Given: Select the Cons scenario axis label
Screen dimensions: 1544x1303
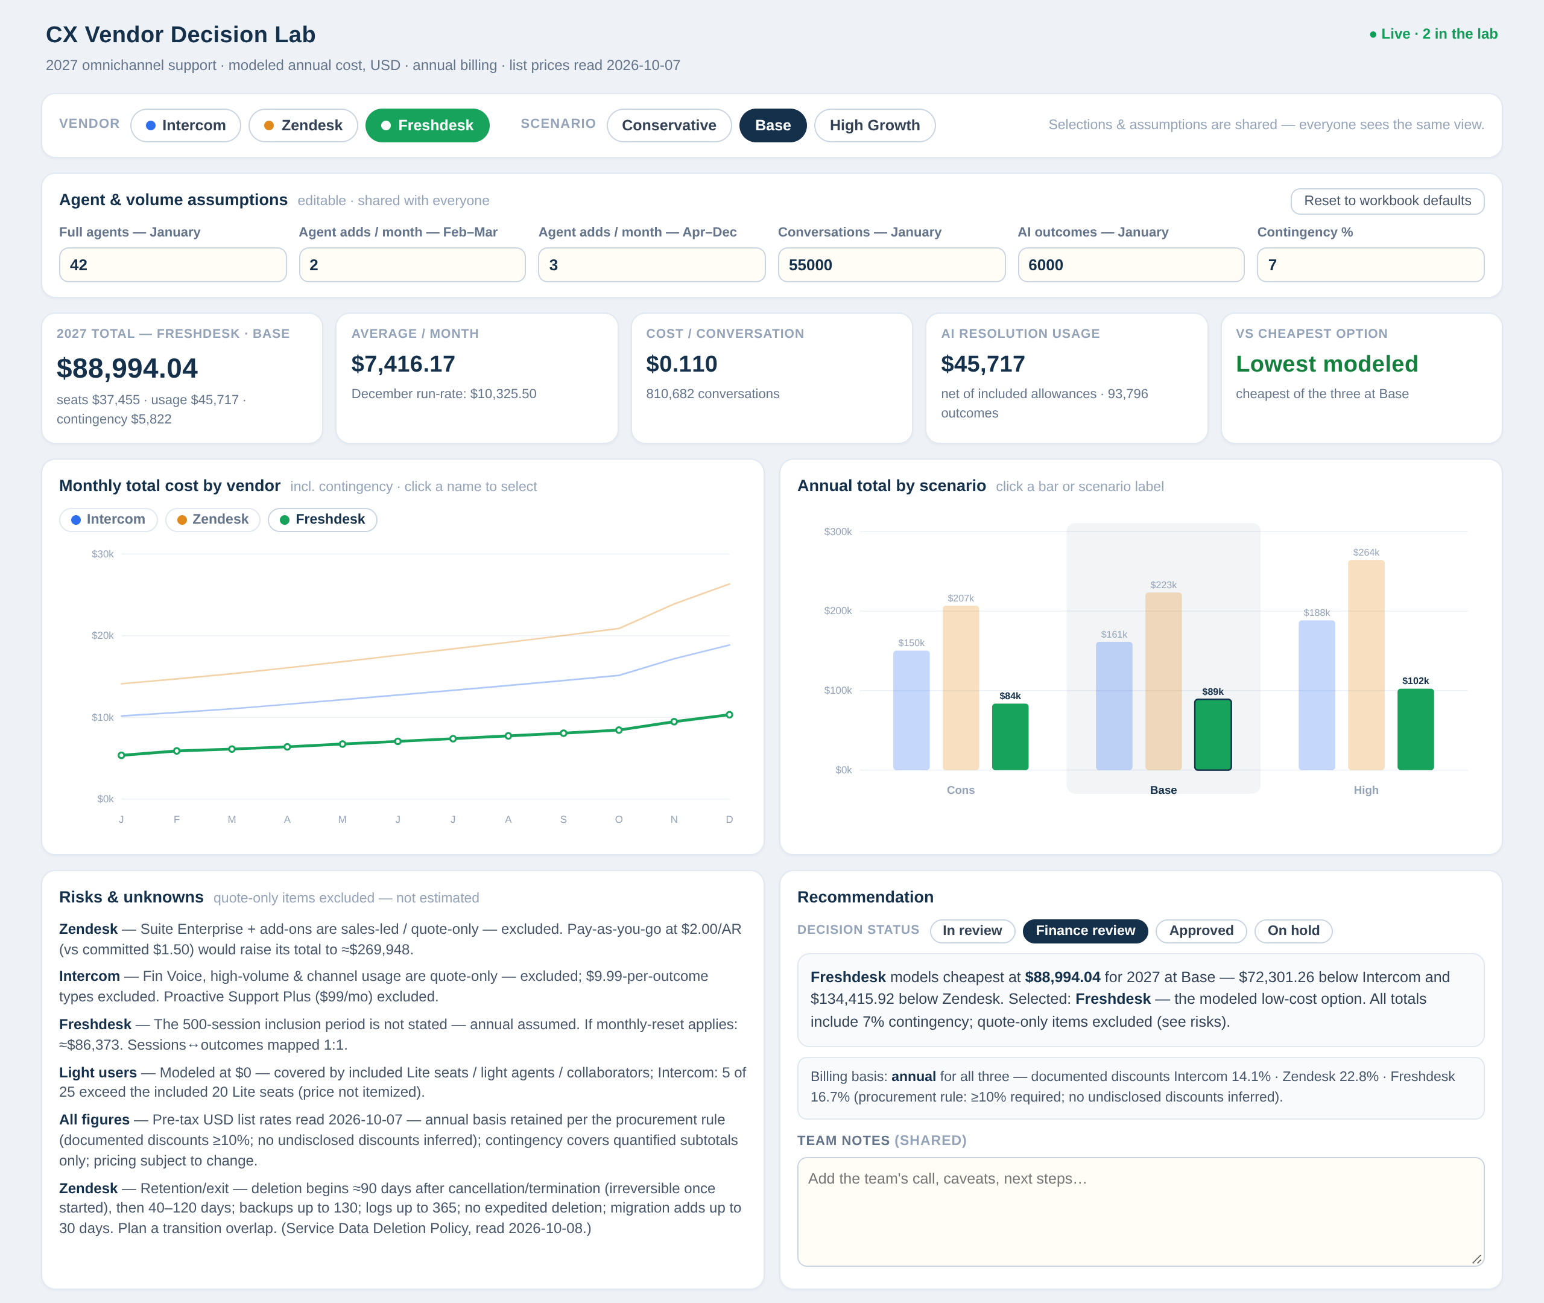Looking at the screenshot, I should point(961,790).
